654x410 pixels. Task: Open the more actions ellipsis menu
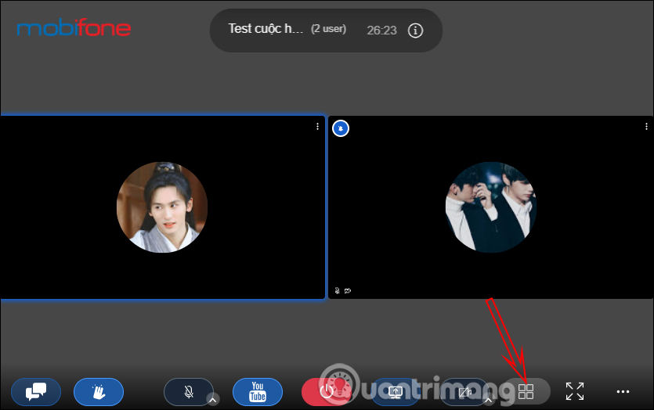click(623, 392)
